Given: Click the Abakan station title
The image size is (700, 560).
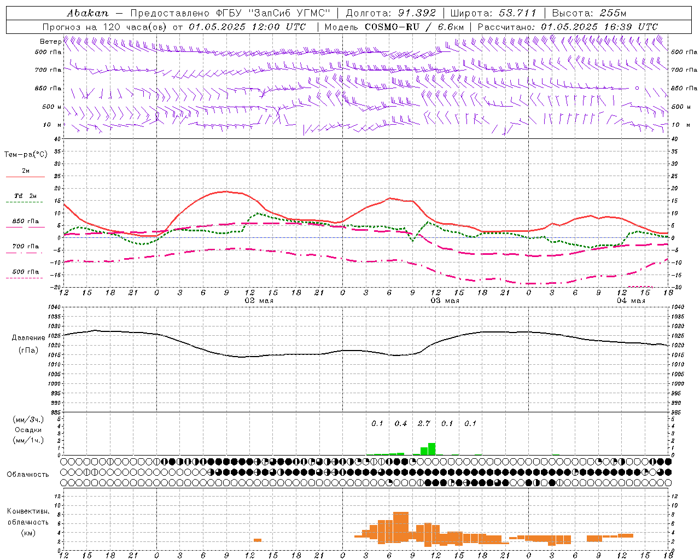Looking at the screenshot, I should pos(87,13).
